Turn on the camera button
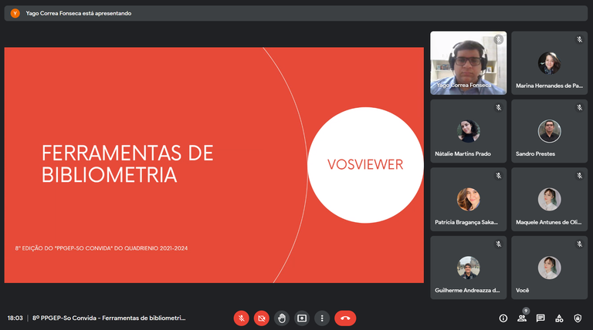Image resolution: width=593 pixels, height=330 pixels. pyautogui.click(x=261, y=318)
